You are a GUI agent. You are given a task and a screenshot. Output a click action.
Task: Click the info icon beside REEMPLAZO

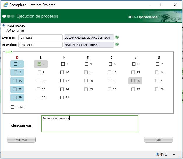[x=4, y=25]
